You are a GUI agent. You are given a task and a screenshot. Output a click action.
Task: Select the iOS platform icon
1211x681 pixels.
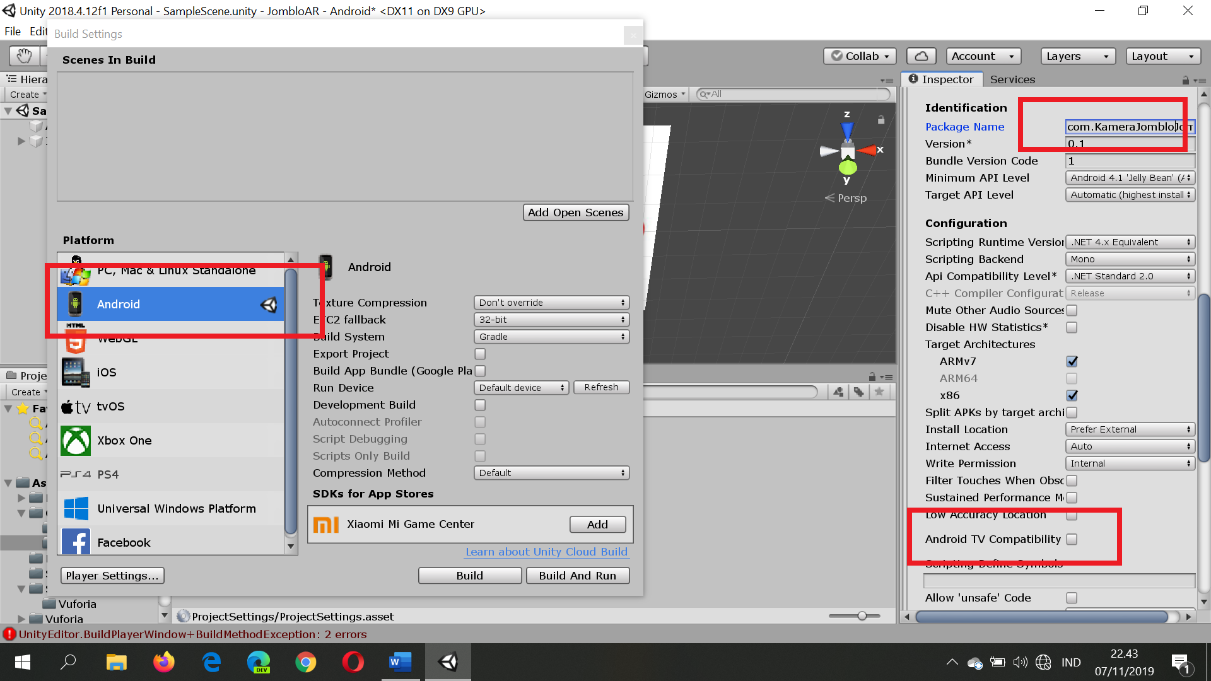pos(76,372)
